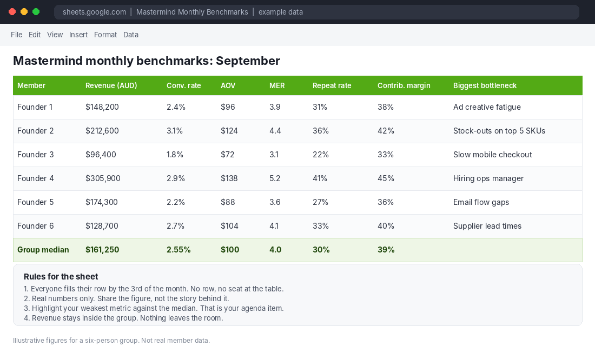Open the Insert menu

click(x=78, y=35)
